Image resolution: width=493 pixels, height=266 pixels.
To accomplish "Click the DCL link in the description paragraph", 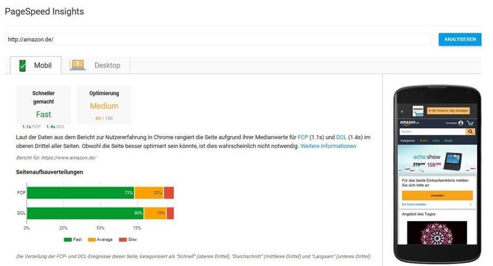I will click(x=341, y=137).
